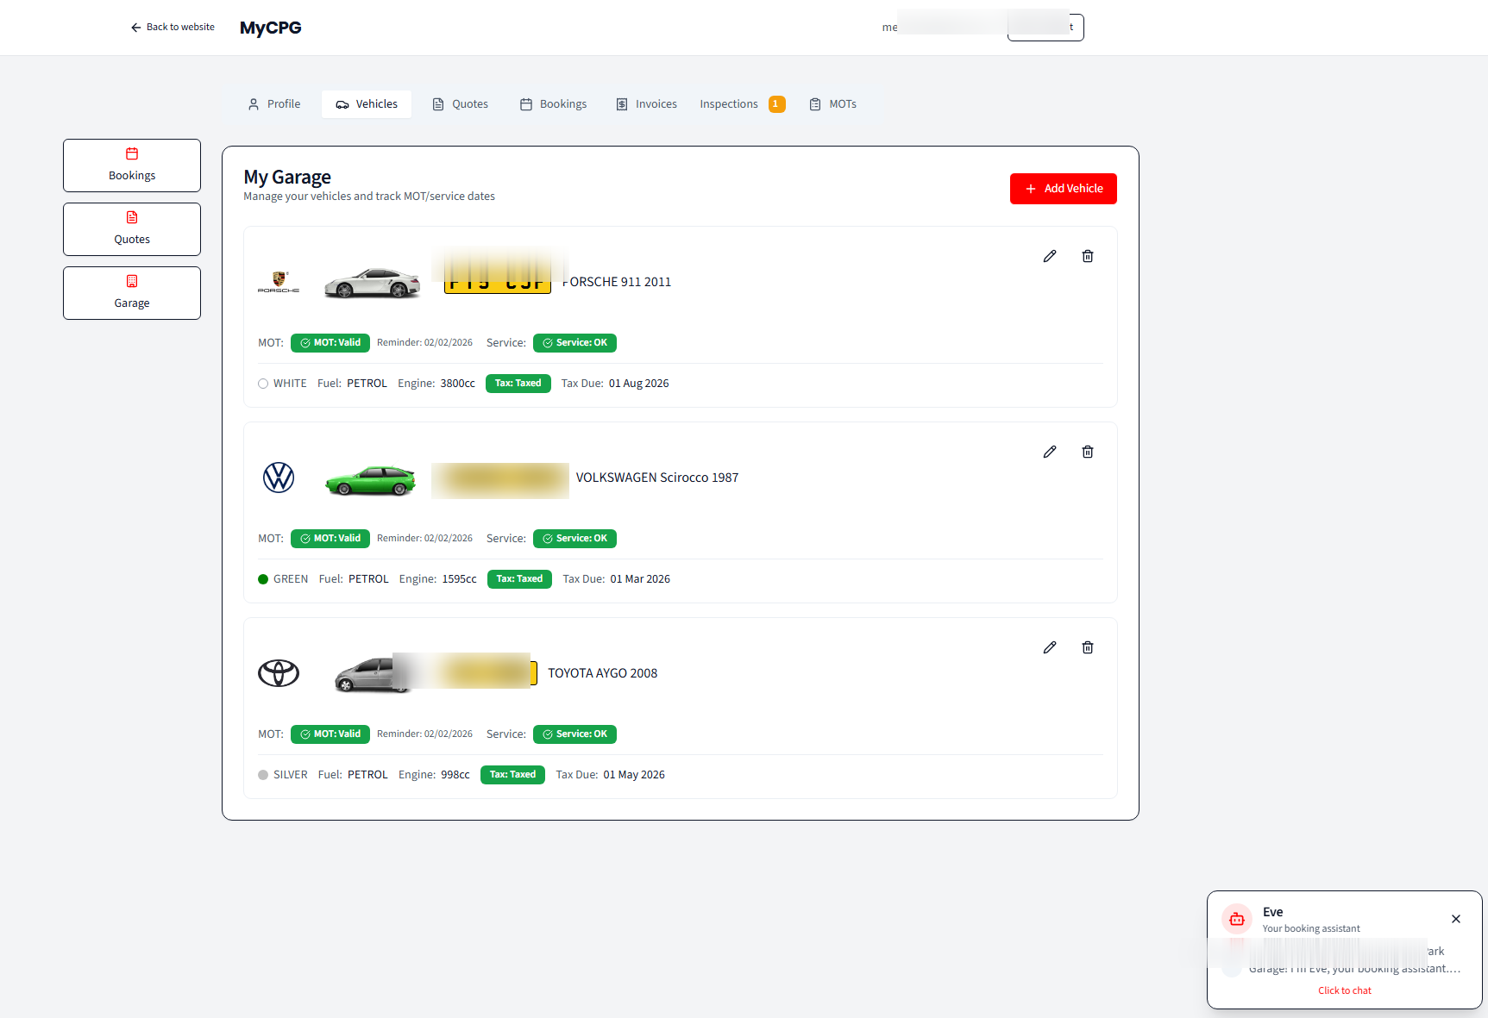Click the WHITE colour dot

click(263, 384)
